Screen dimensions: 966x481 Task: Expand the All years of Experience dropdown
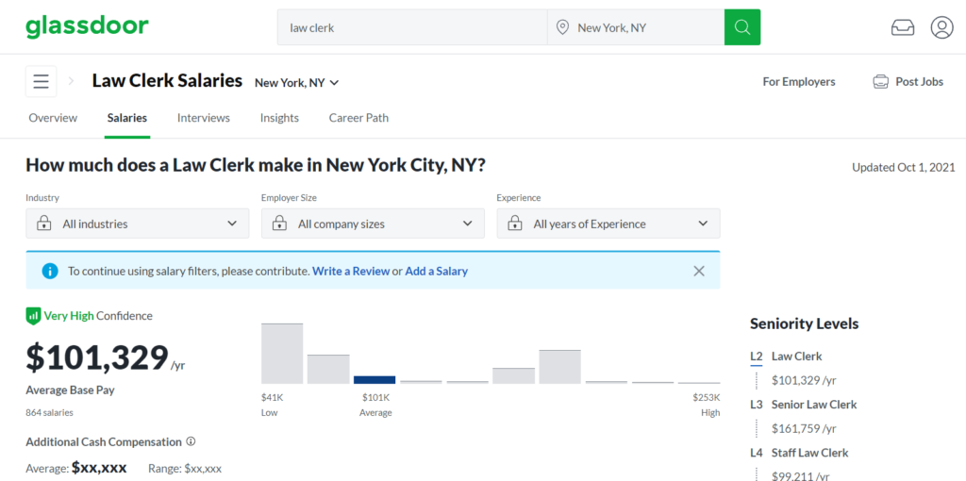(608, 224)
